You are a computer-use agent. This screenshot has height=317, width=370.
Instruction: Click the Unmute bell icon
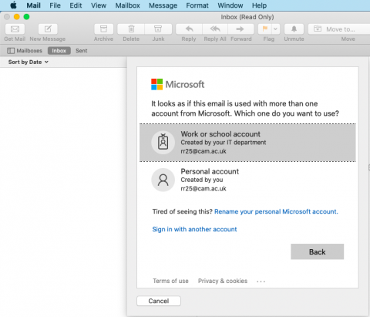(294, 29)
